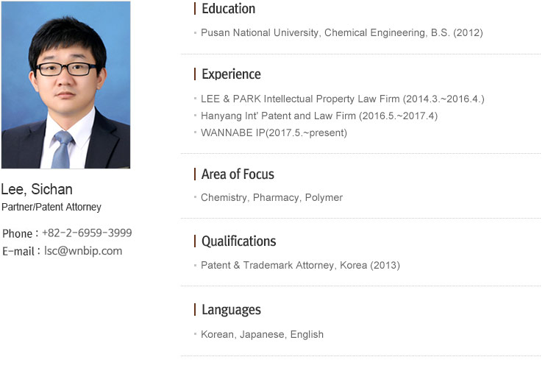Click the LEE & PARK law firm entry
The image size is (559, 382).
pos(343,99)
